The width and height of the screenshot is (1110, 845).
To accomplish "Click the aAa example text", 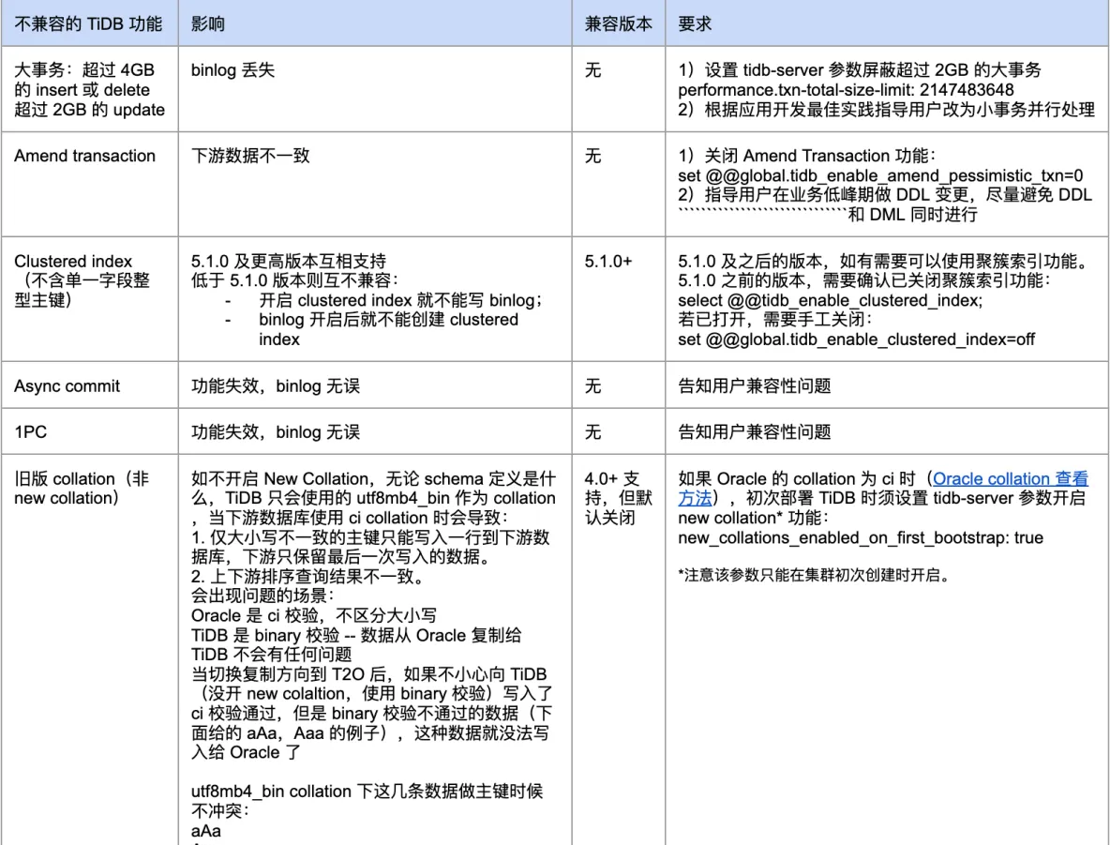I will tap(206, 830).
